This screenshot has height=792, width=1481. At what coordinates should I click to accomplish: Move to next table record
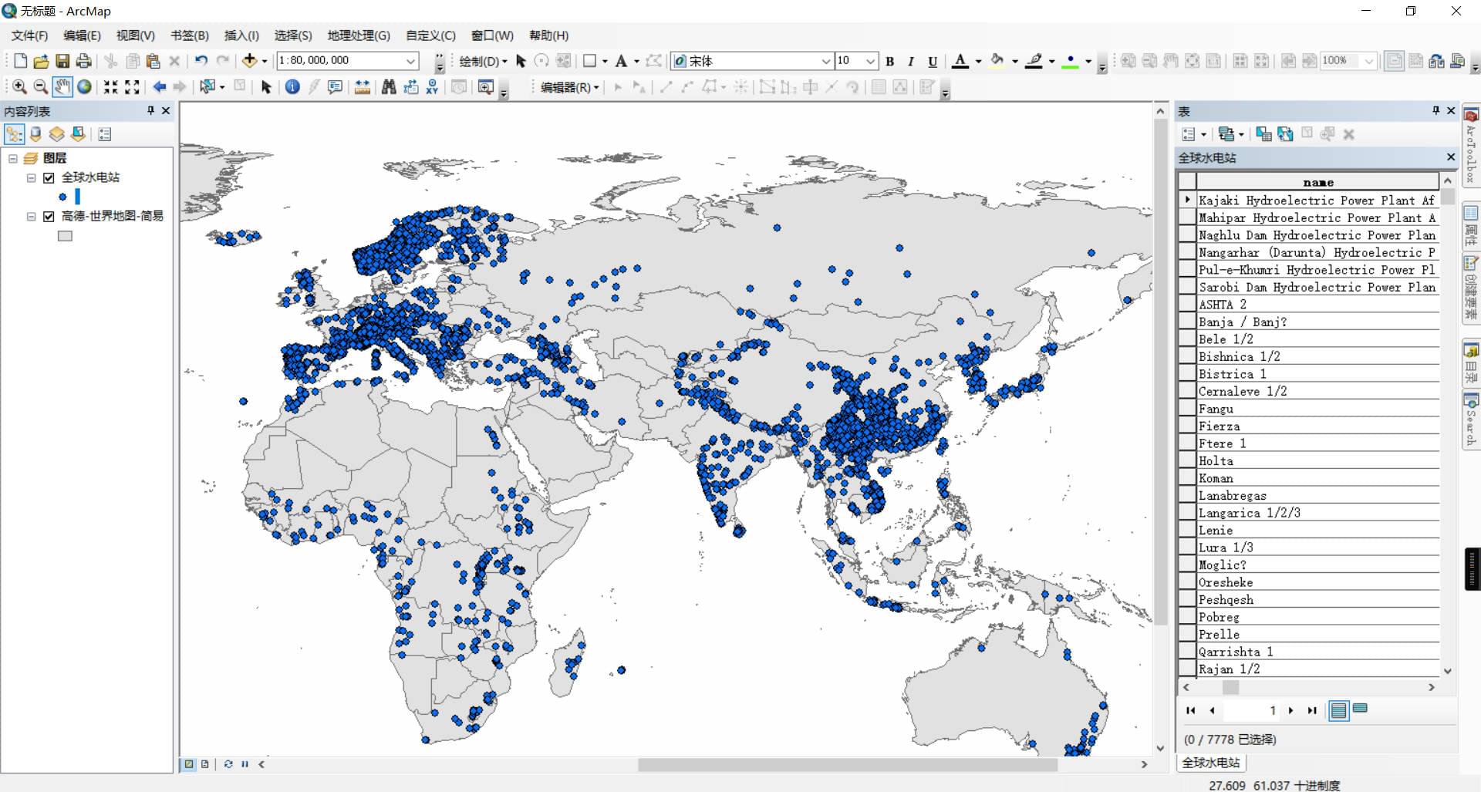click(x=1290, y=710)
